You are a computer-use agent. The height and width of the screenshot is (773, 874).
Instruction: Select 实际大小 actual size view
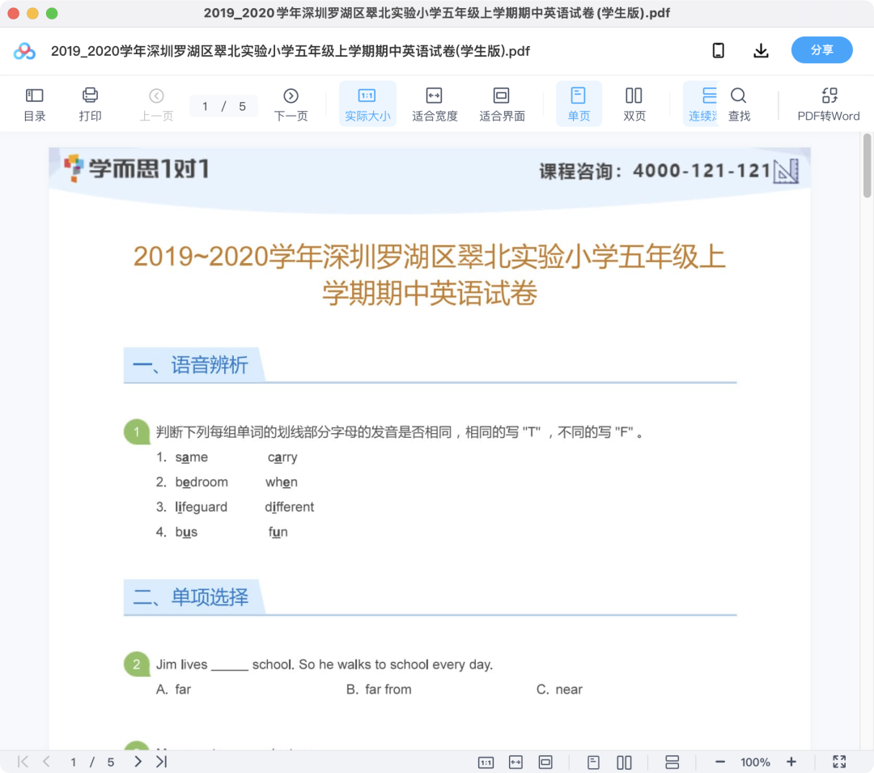pos(367,104)
